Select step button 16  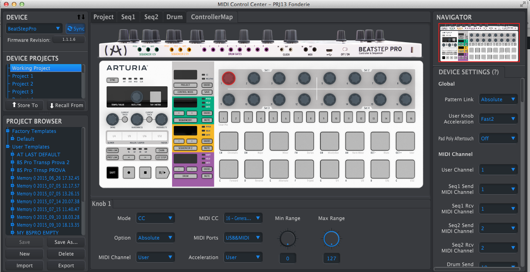click(x=410, y=118)
